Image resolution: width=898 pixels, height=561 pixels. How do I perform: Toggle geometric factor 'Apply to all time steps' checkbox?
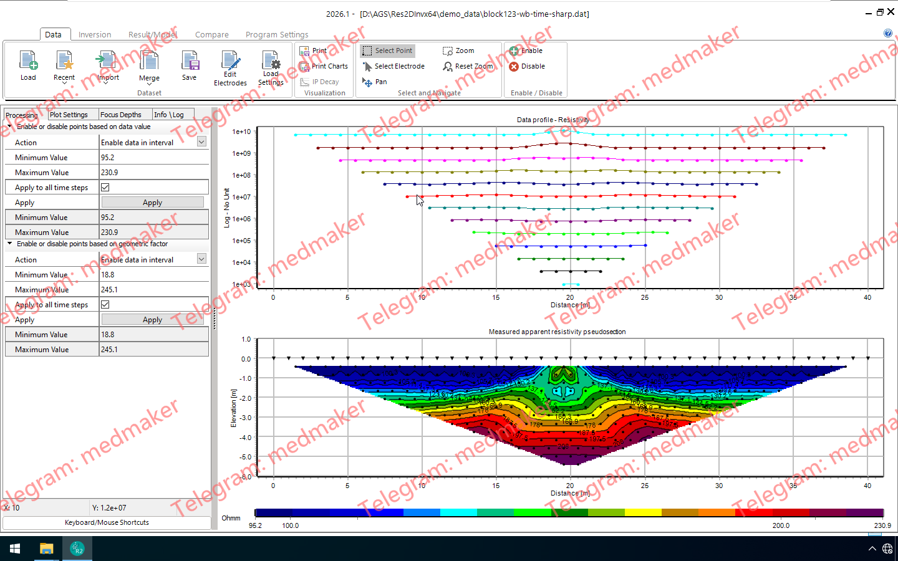point(105,304)
